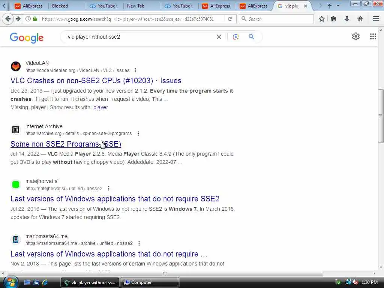Go to the home page icon
This screenshot has height=288, width=384.
tap(360, 19)
